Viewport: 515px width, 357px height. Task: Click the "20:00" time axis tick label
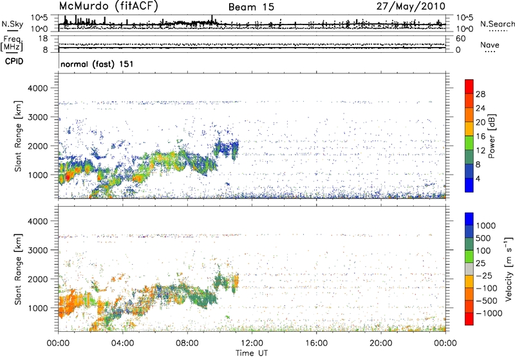point(380,343)
